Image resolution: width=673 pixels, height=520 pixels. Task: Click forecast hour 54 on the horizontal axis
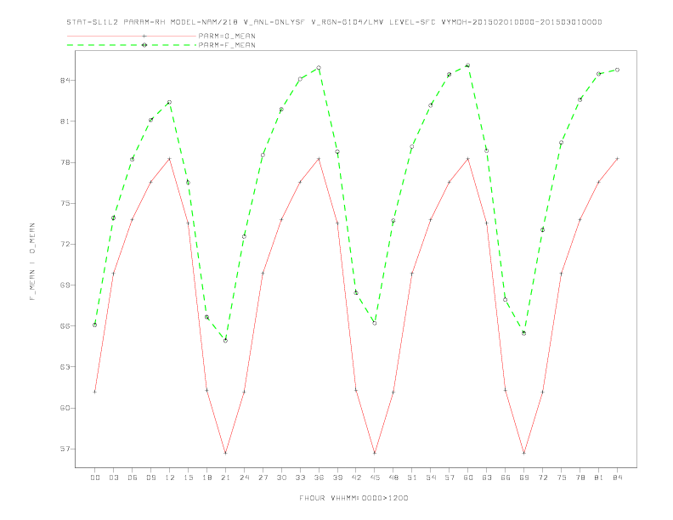431,478
